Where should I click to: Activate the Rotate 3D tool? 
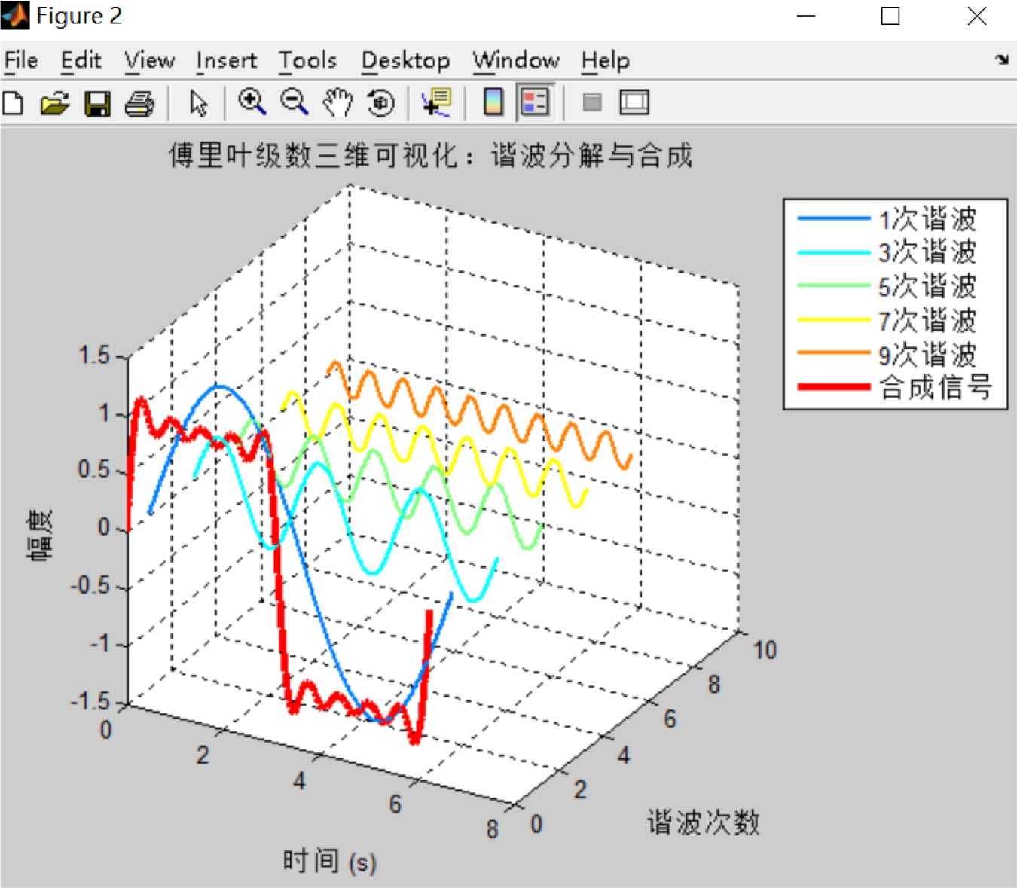click(380, 102)
